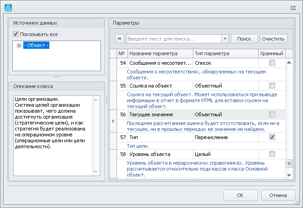Sort by 'Тип параметра' column header
The height and width of the screenshot is (208, 303).
pos(225,53)
